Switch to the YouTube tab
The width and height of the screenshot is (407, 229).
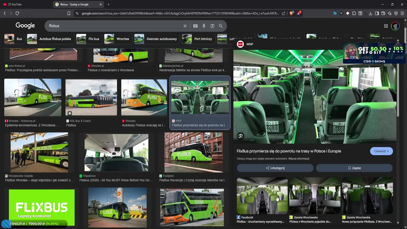pos(25,4)
